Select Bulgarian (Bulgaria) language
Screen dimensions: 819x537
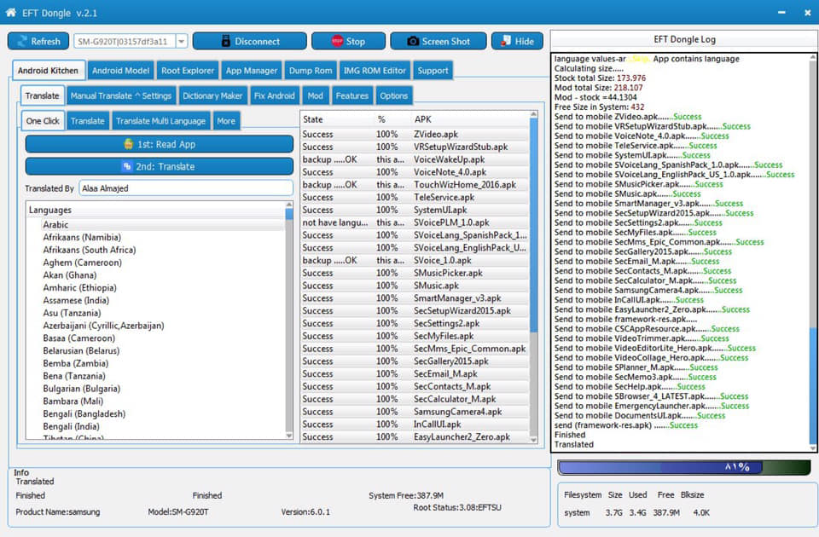pos(82,389)
